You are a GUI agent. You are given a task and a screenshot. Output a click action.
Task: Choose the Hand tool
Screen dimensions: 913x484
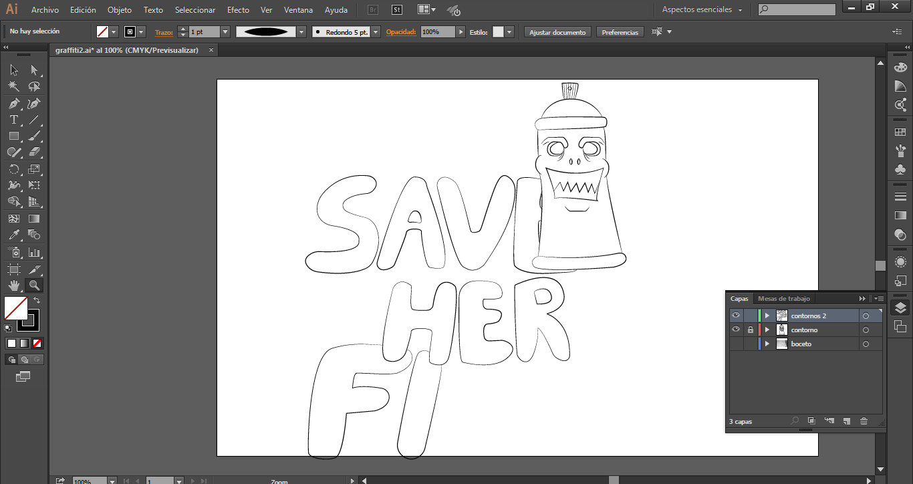coord(13,285)
